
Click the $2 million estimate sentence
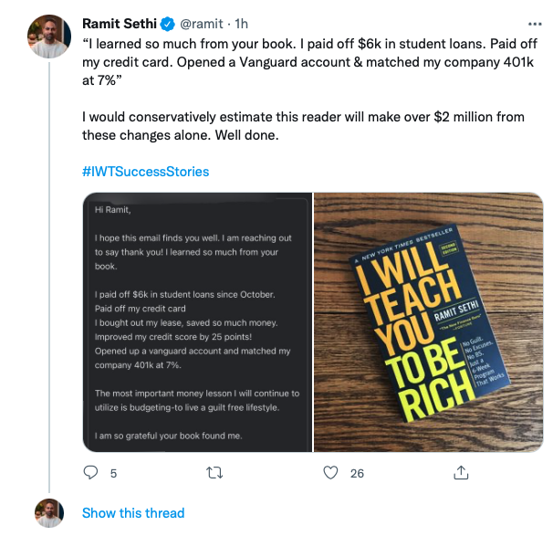(301, 125)
